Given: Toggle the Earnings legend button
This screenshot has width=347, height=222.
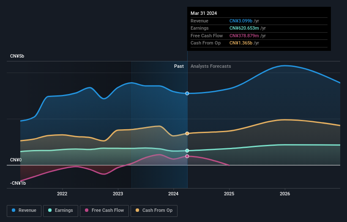Looking at the screenshot, I should click(x=60, y=211).
